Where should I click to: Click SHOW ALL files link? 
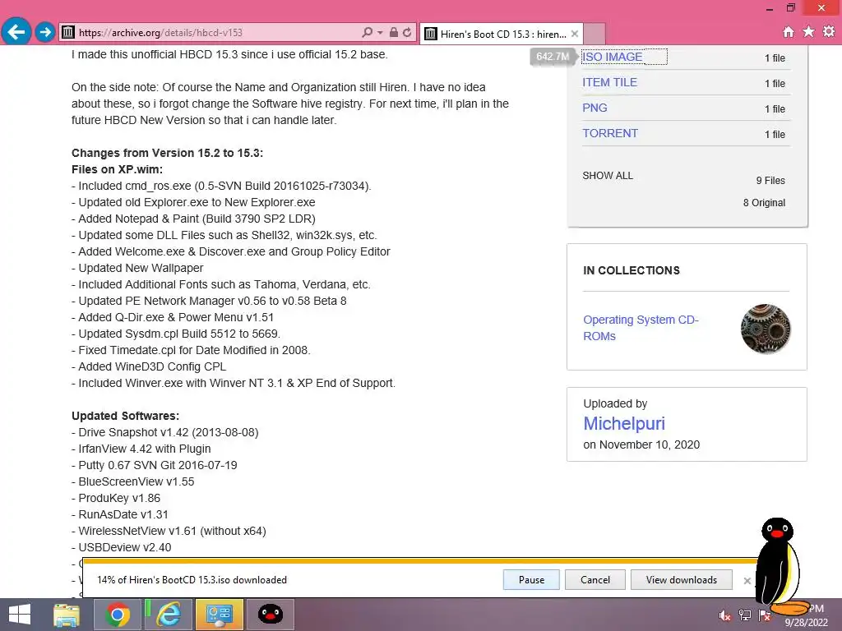click(608, 176)
